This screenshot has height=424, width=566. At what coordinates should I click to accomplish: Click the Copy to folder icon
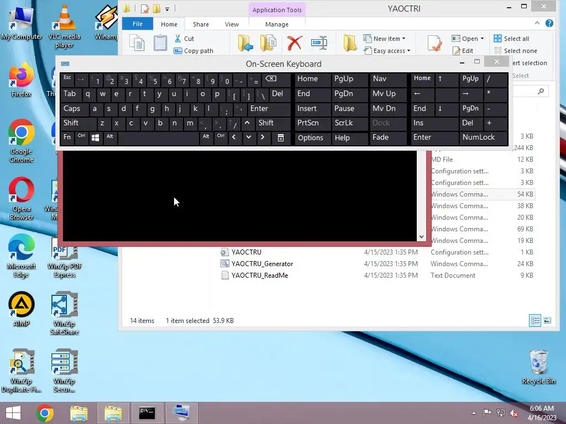coord(268,43)
